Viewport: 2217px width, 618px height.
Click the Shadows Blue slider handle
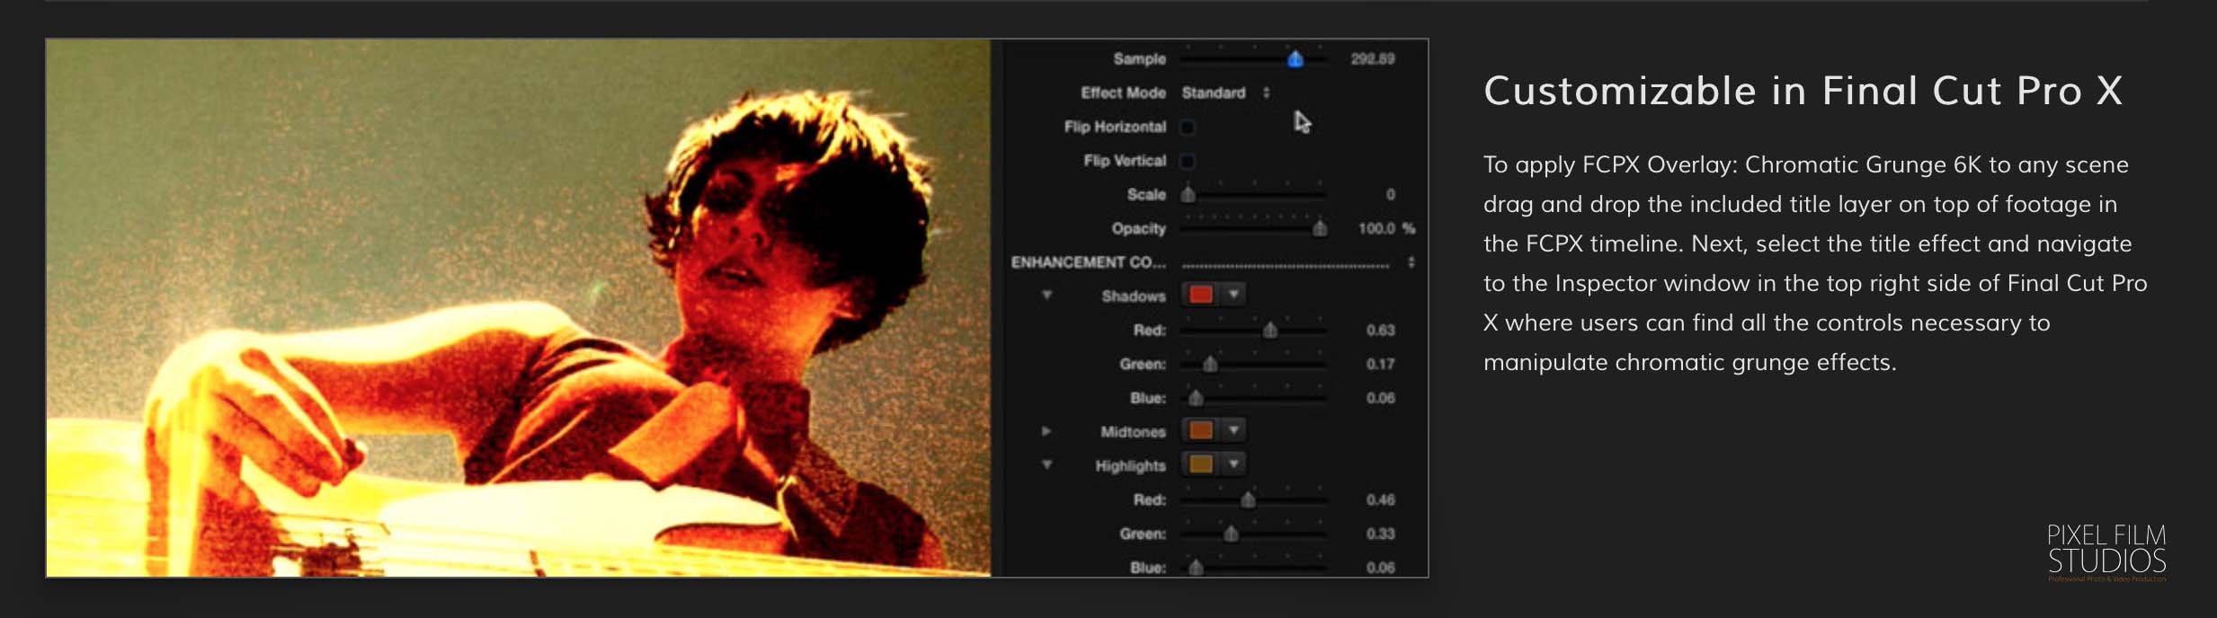(x=1196, y=398)
